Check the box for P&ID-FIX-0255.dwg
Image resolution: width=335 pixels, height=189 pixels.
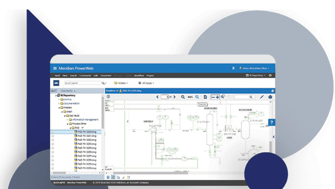pyautogui.click(x=53, y=148)
